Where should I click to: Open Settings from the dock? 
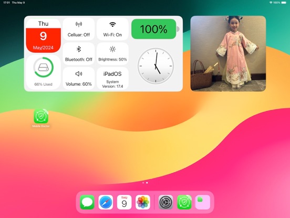click(166, 202)
